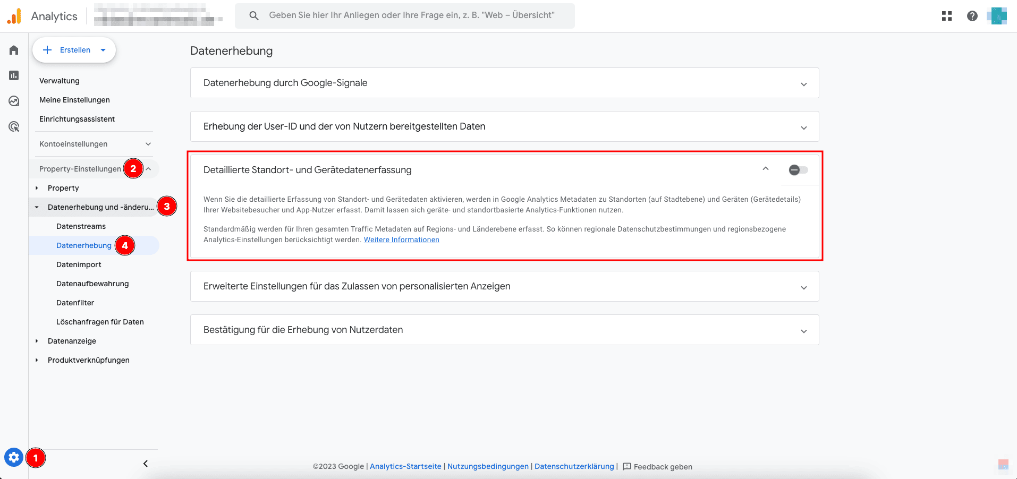Open the Help question mark icon
The height and width of the screenshot is (479, 1017).
pyautogui.click(x=972, y=16)
